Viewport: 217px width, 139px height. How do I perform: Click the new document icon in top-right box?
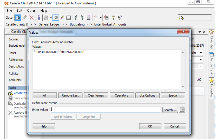click(x=181, y=18)
